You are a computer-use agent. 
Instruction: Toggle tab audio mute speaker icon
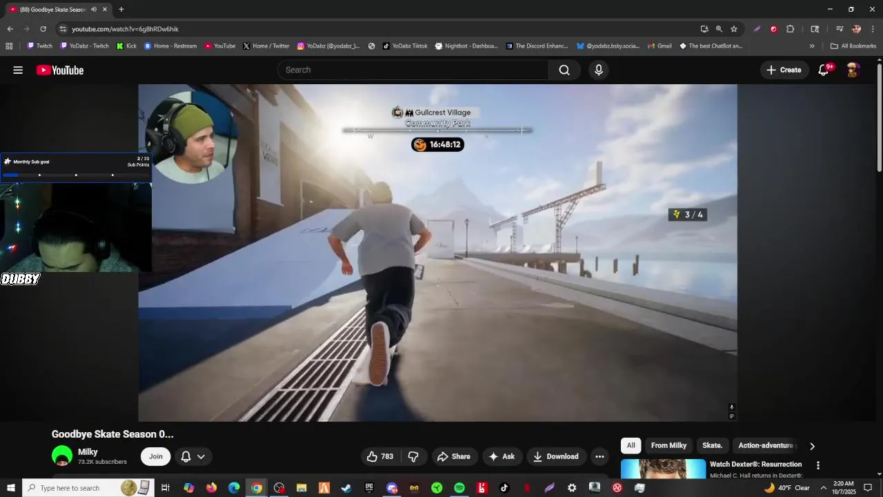click(x=94, y=10)
